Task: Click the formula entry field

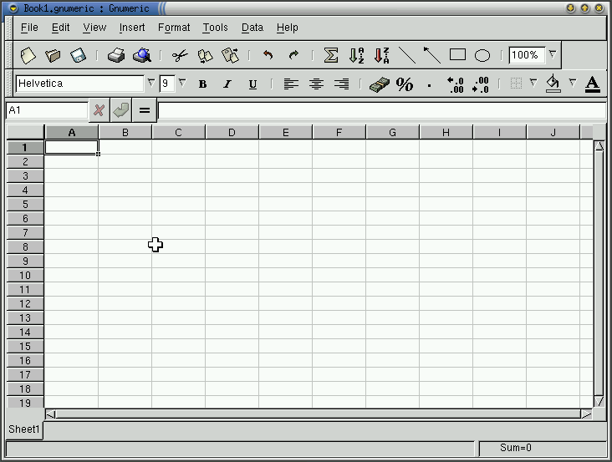Action: tap(382, 111)
